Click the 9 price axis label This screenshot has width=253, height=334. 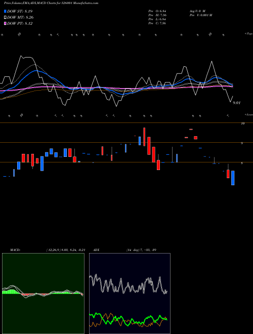click(242, 143)
